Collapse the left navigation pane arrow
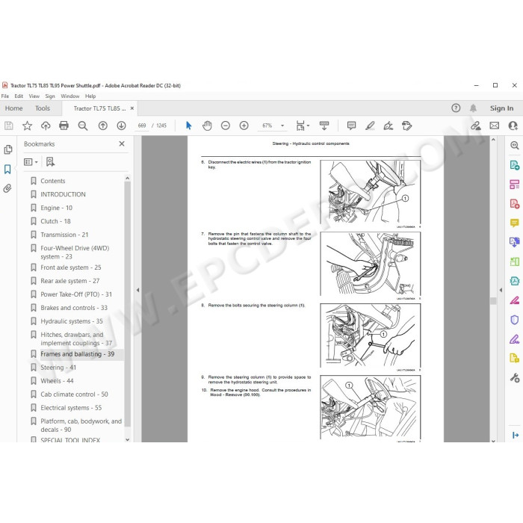 [137, 290]
